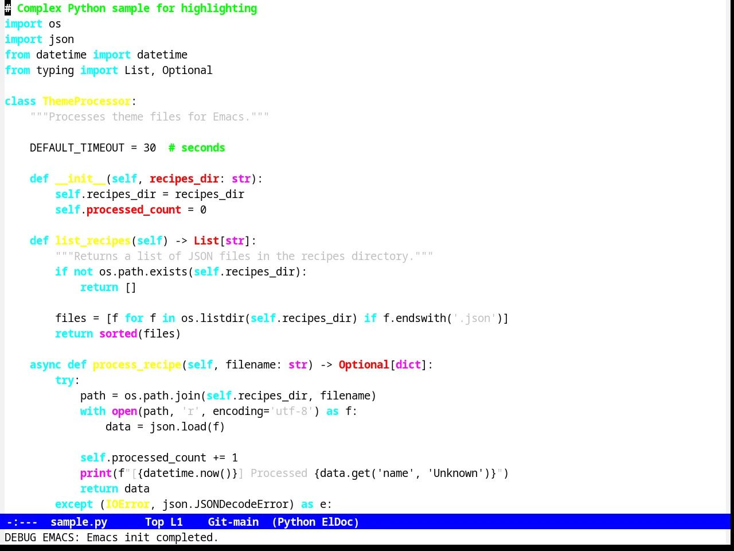The height and width of the screenshot is (551, 734).
Task: Click os.path.exists call
Action: point(143,271)
